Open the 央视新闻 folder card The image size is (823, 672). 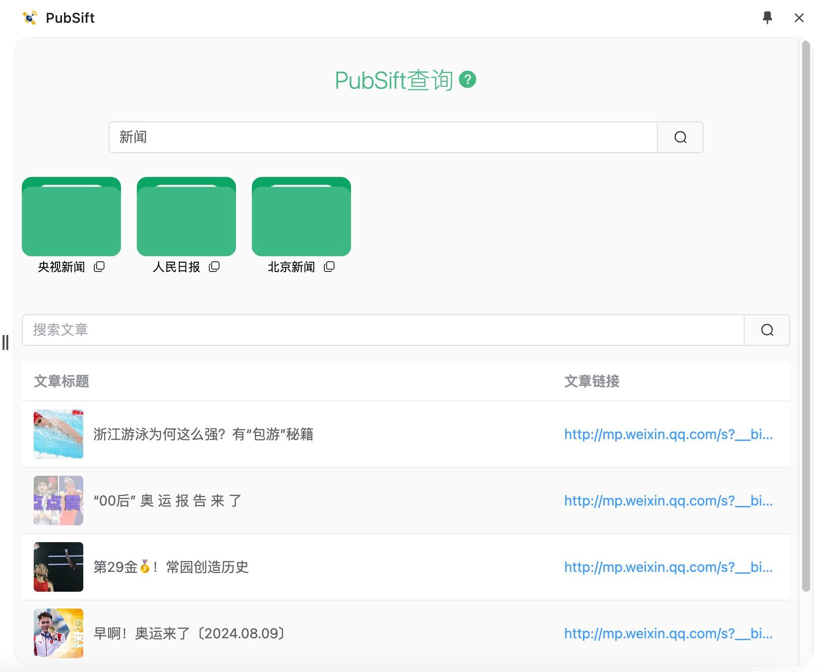pos(71,217)
